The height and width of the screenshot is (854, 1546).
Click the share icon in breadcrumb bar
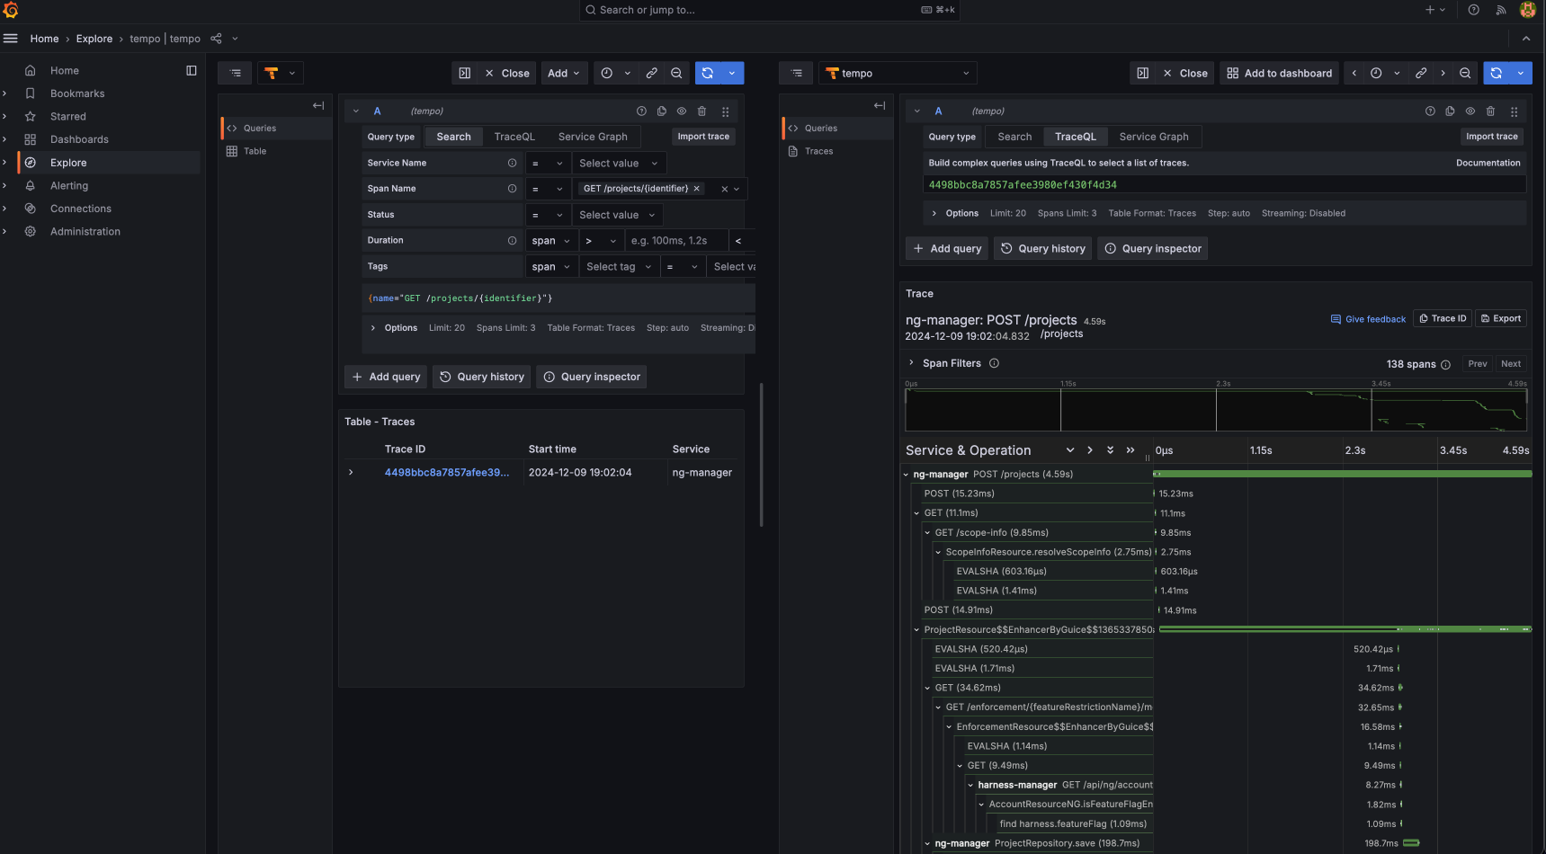(x=216, y=39)
